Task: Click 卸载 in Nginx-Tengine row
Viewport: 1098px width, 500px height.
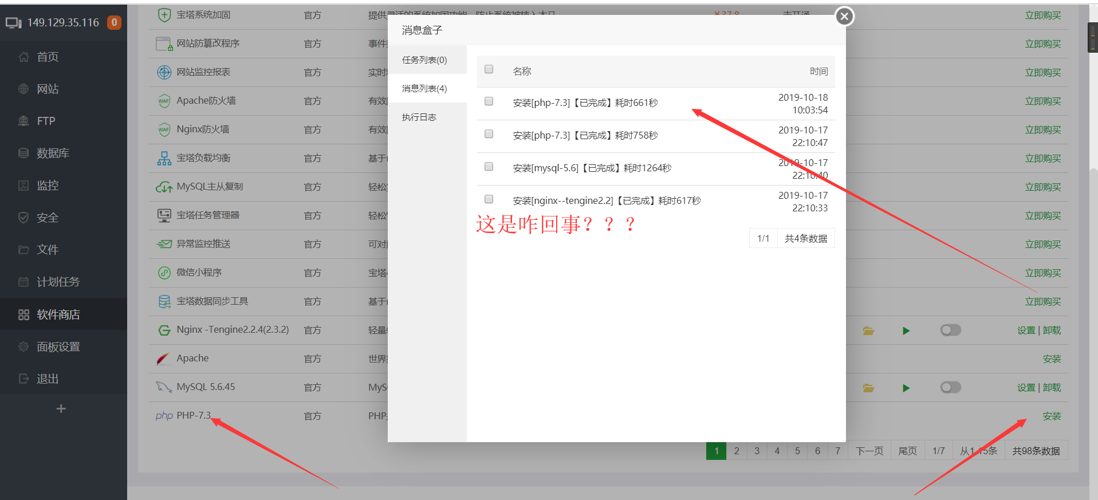Action: tap(1052, 330)
